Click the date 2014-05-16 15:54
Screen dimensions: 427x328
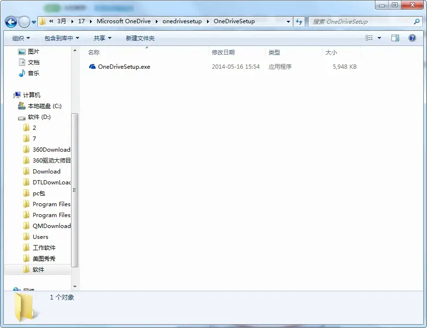[x=236, y=67]
